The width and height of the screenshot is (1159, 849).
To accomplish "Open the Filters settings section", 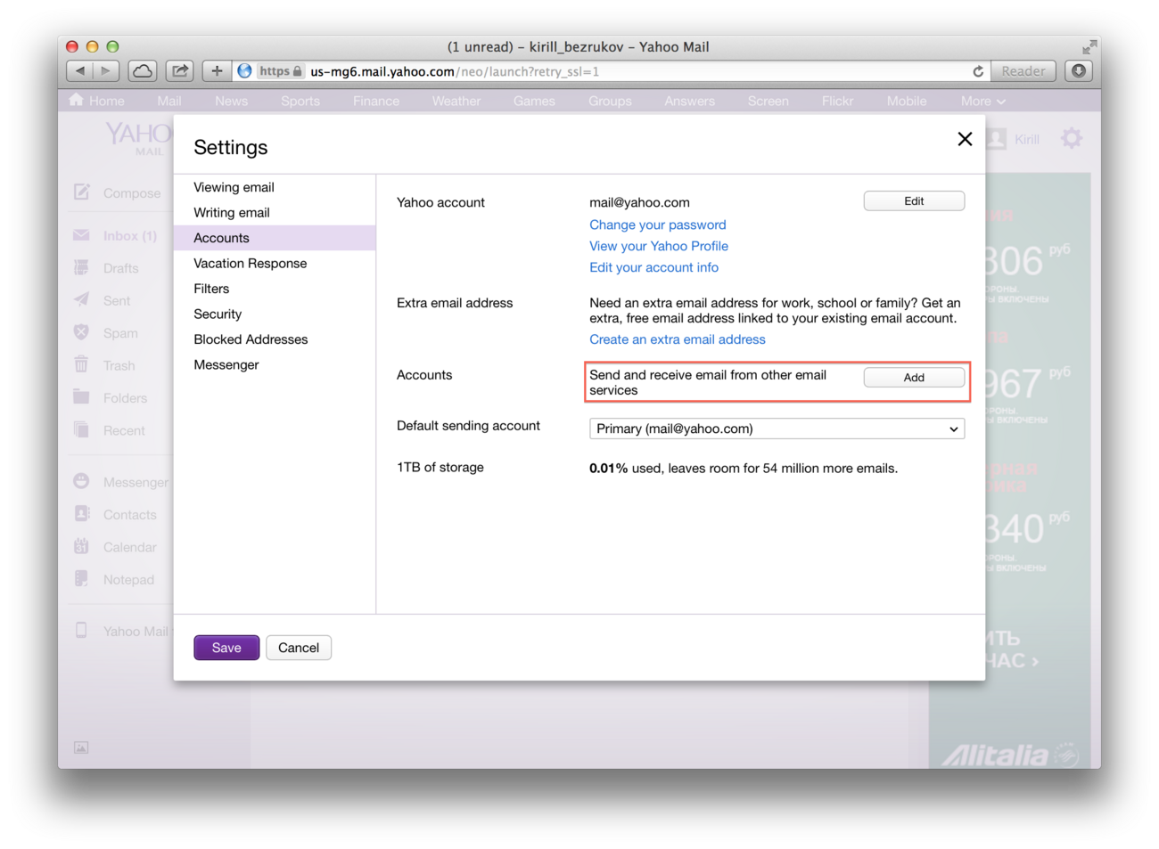I will [x=211, y=289].
